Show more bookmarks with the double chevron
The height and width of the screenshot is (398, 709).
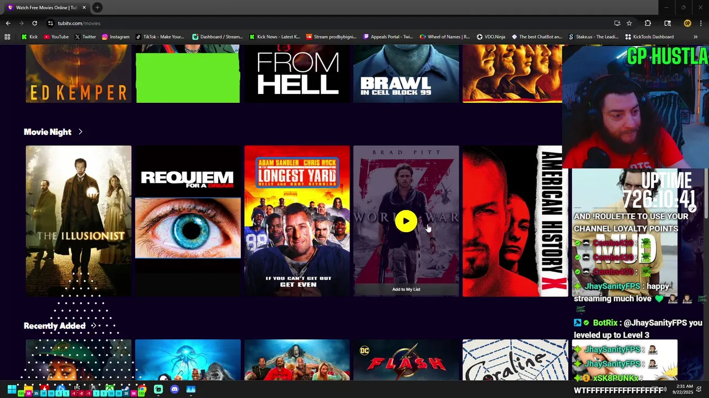point(695,37)
